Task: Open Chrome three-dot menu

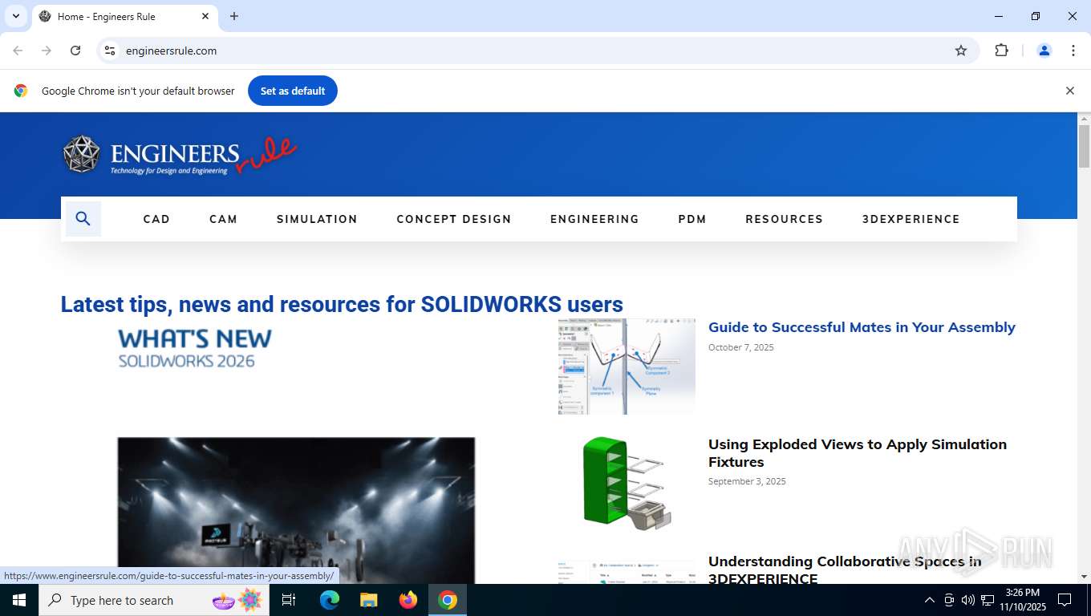Action: click(x=1073, y=51)
